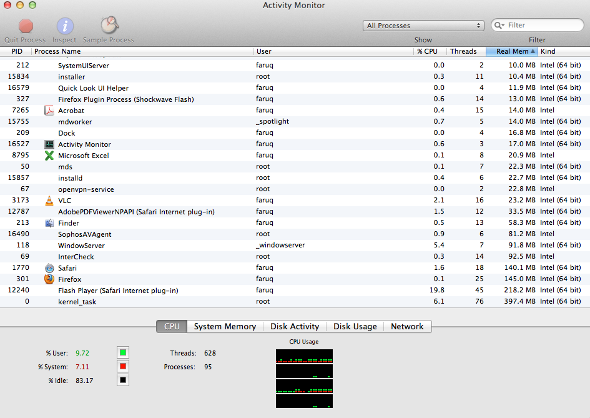Select the mds process row
This screenshot has height=418, width=590.
pyautogui.click(x=295, y=166)
